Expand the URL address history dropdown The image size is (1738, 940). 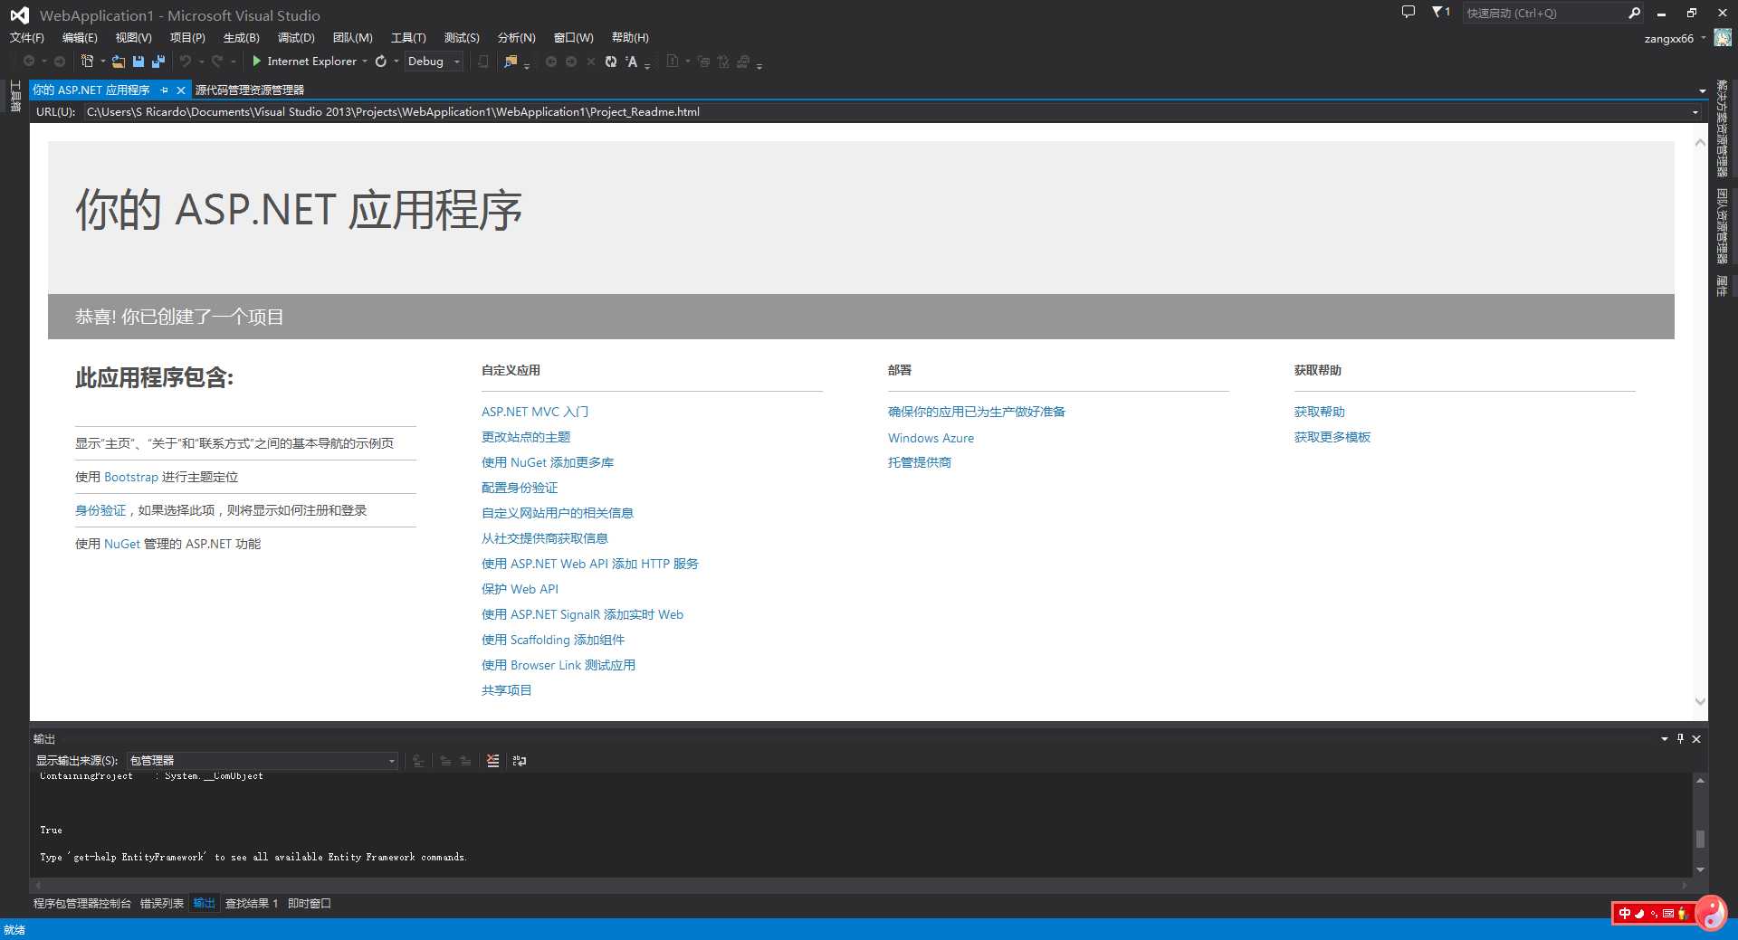click(1695, 112)
